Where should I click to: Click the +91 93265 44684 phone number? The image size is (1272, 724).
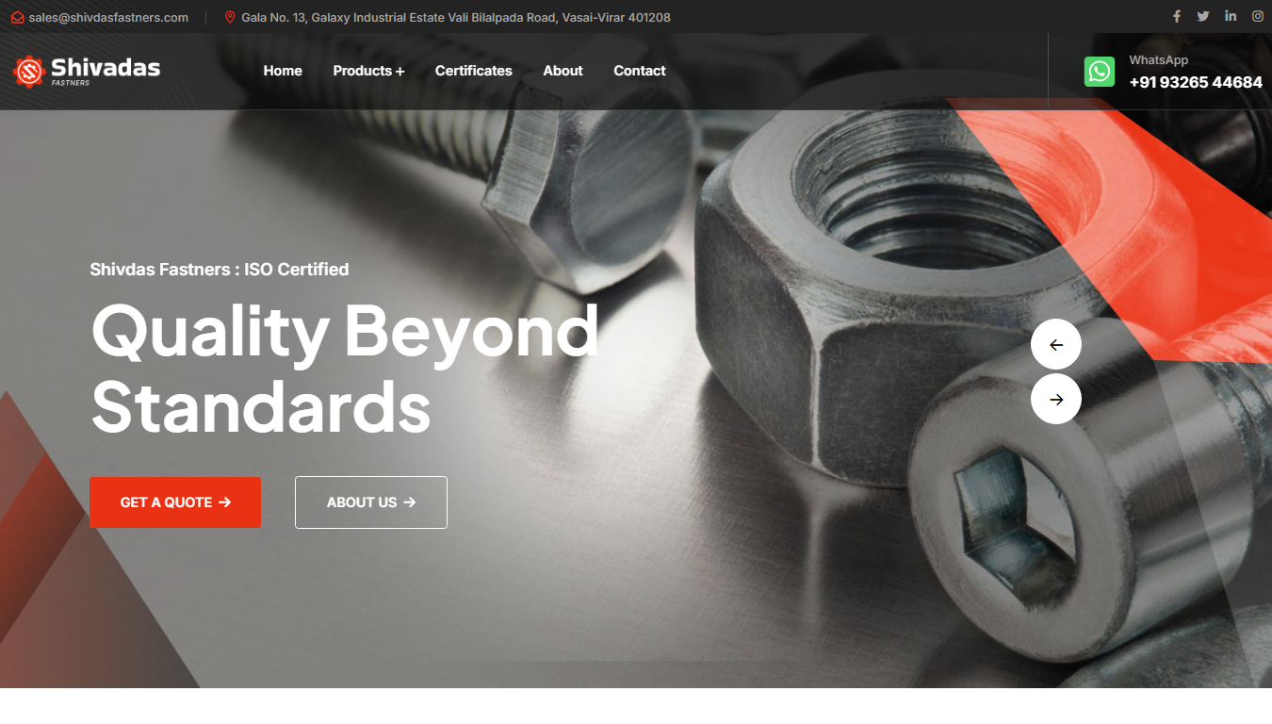[x=1196, y=82]
